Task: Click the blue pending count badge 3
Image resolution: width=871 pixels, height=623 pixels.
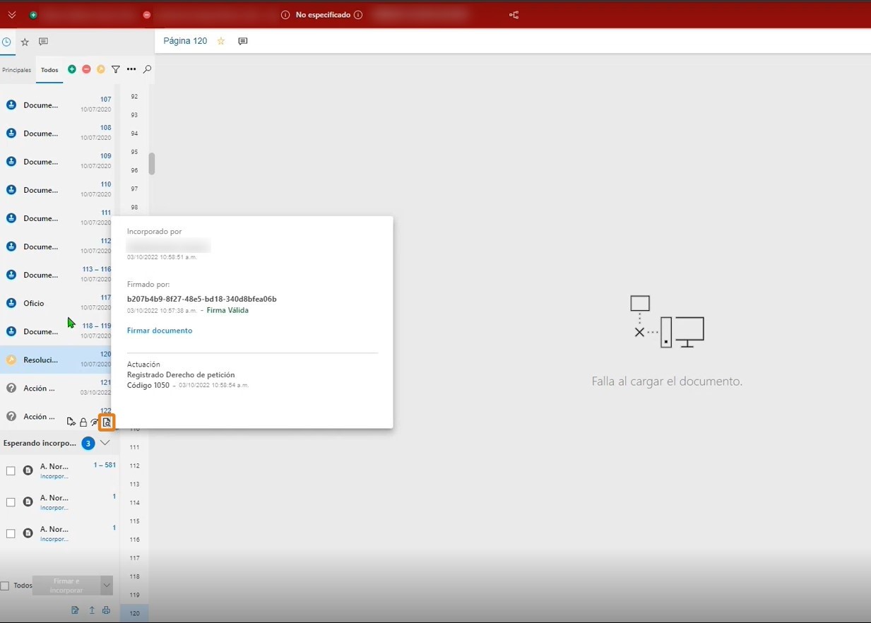Action: (88, 444)
